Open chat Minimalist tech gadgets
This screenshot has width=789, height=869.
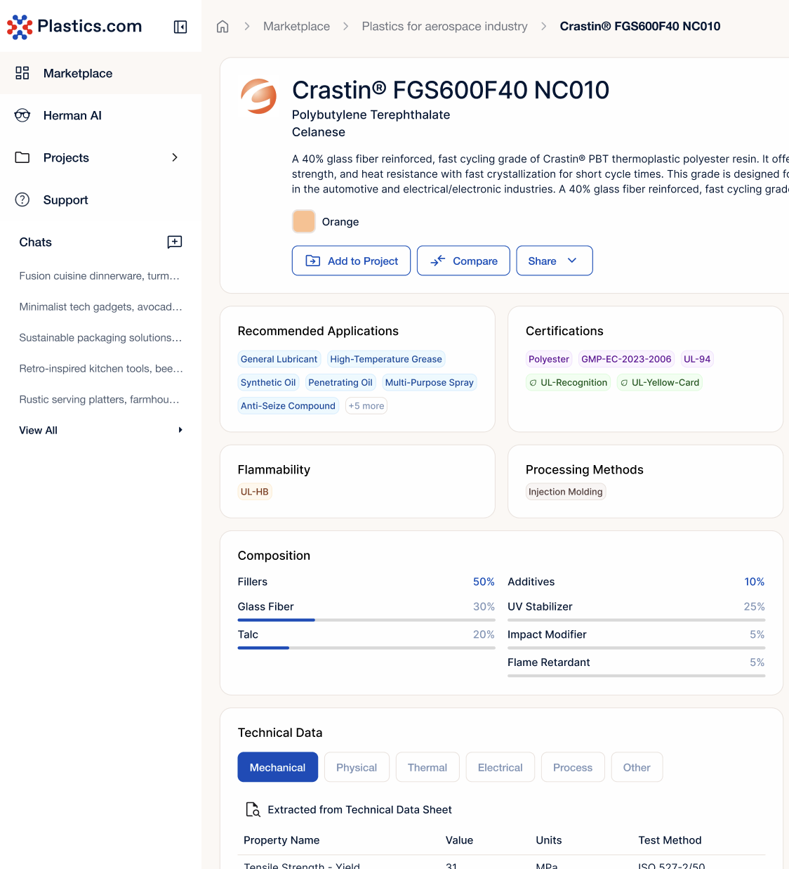click(x=100, y=307)
